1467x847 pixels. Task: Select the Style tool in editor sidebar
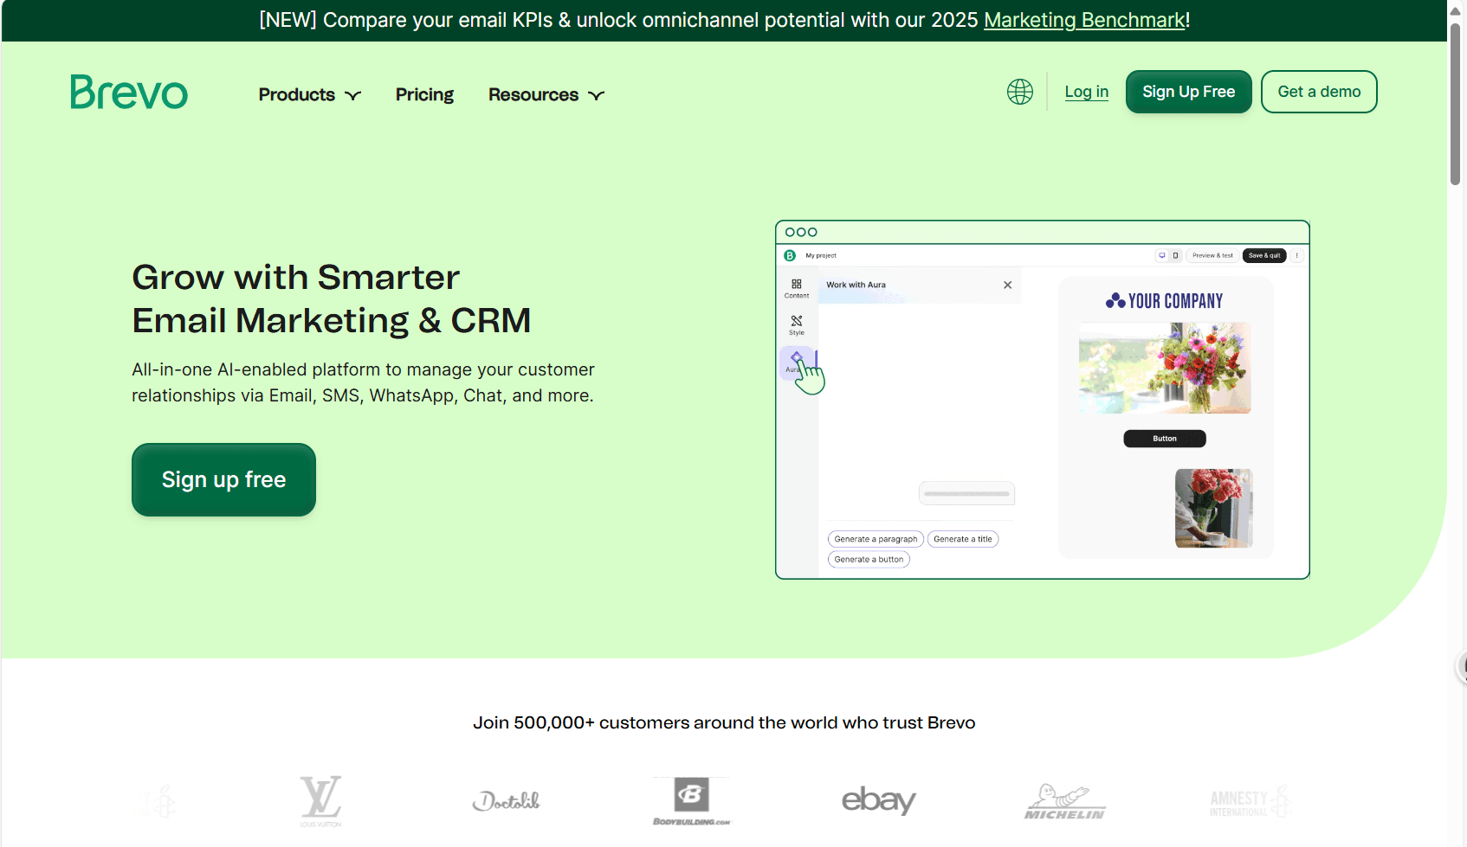pos(796,324)
